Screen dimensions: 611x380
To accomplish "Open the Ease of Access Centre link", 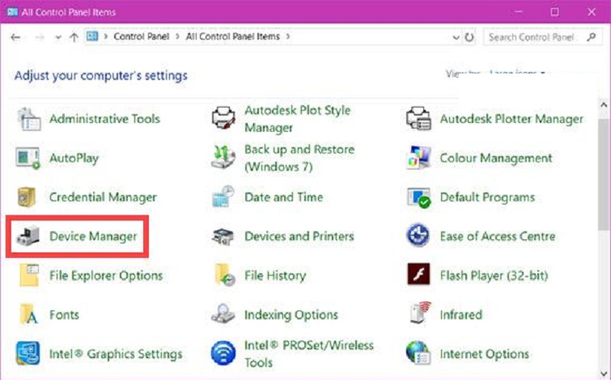I will coord(498,236).
